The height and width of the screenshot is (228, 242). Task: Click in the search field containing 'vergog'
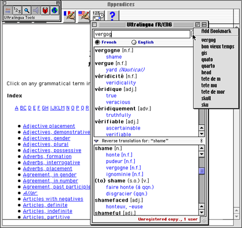click(142, 35)
